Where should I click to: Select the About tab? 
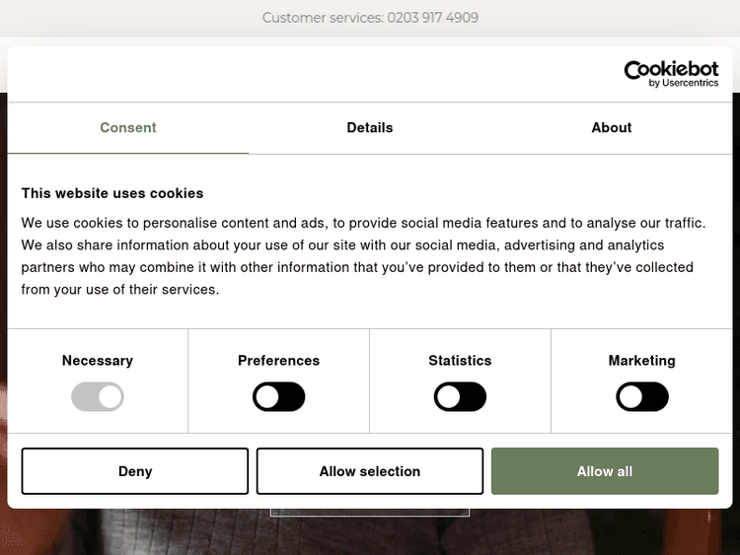coord(612,128)
